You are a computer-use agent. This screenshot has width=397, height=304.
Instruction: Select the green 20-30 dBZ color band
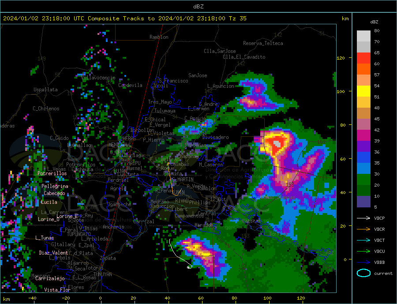point(363,180)
